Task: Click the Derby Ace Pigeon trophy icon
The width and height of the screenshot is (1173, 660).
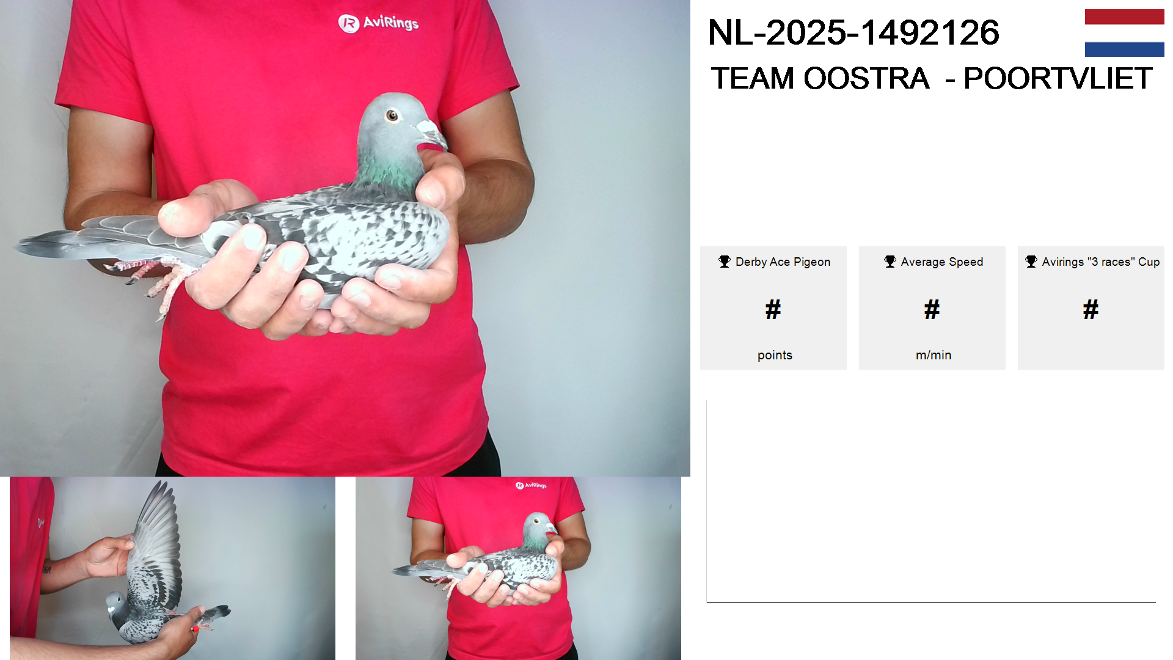Action: 725,262
